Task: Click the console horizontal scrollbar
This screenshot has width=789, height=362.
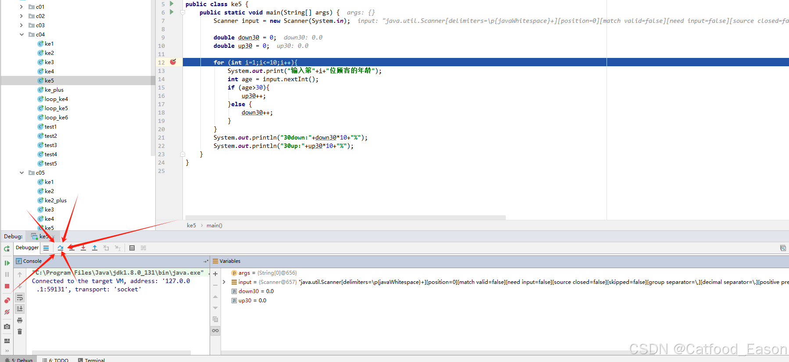Action: pos(111,353)
